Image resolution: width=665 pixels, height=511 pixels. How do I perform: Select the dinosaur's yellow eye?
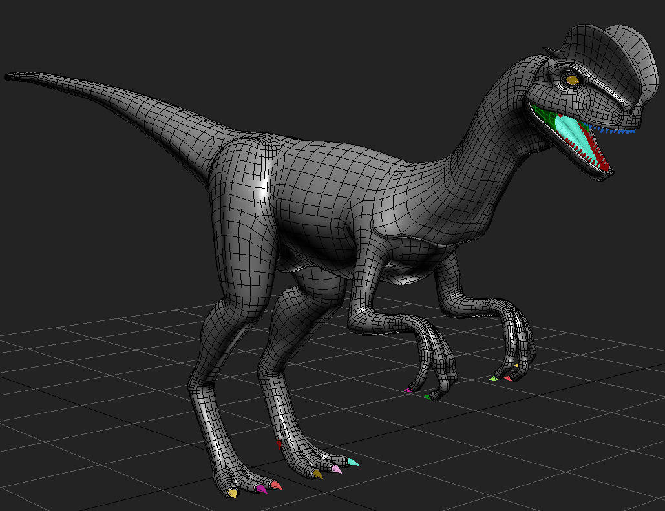coord(572,79)
